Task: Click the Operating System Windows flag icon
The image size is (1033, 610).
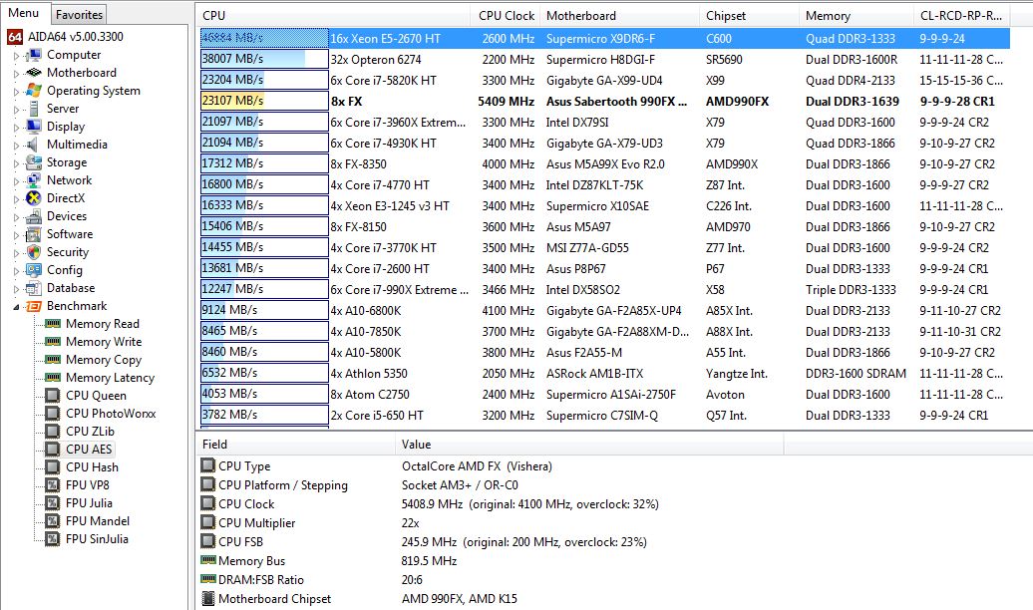Action: pyautogui.click(x=34, y=91)
